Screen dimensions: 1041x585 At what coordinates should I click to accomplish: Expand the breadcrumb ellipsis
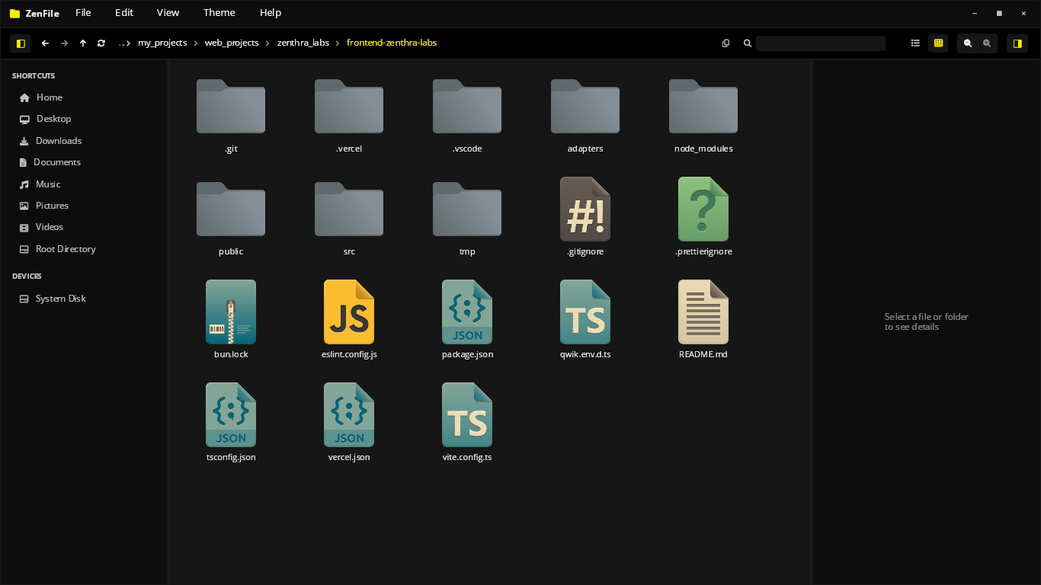point(124,43)
